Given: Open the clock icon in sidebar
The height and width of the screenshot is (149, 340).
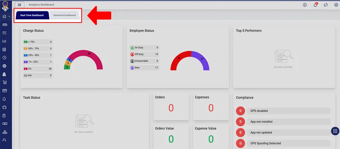Looking at the screenshot, I should [4, 58].
